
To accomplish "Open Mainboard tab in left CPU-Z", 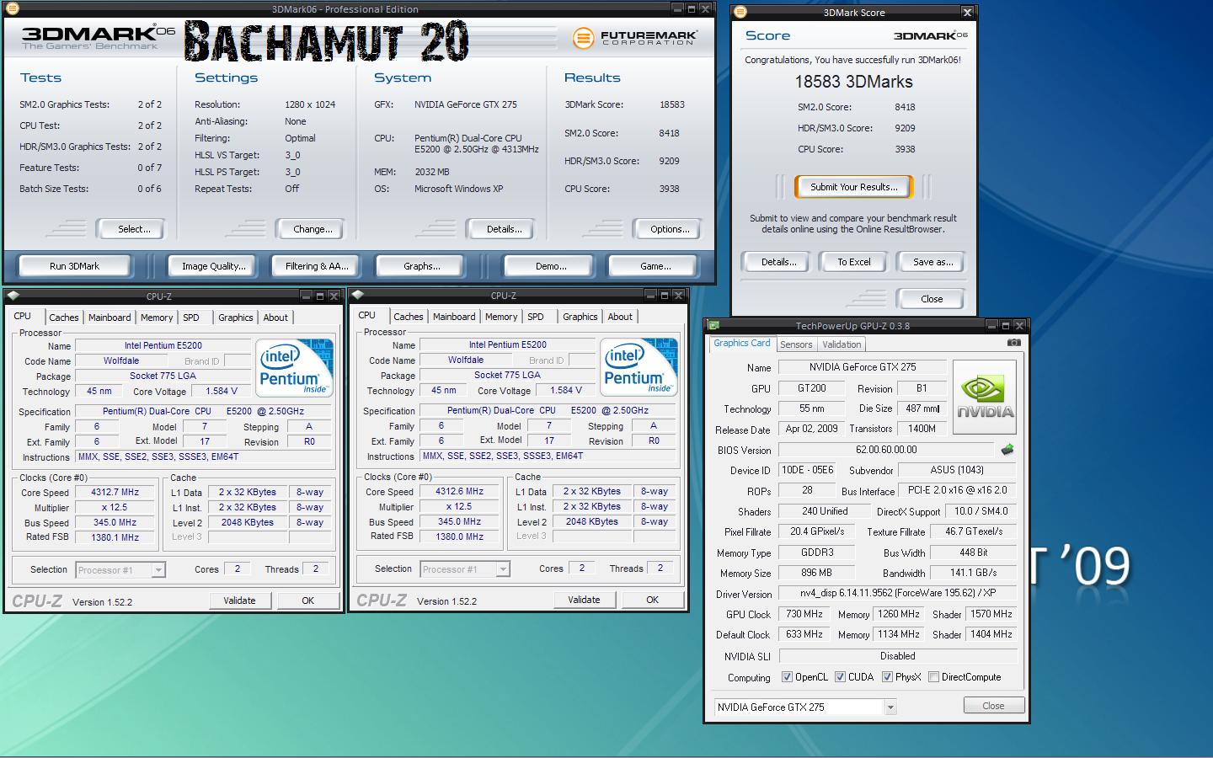I will point(110,318).
